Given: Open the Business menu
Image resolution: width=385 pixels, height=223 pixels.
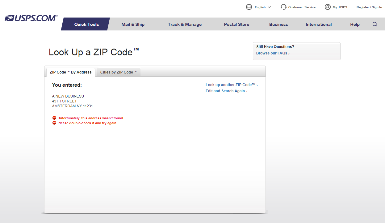Looking at the screenshot, I should point(278,24).
